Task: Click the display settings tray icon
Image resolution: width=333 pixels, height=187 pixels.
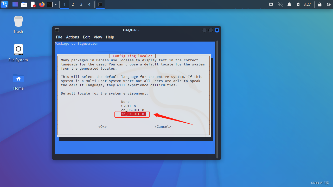Action: 271,4
